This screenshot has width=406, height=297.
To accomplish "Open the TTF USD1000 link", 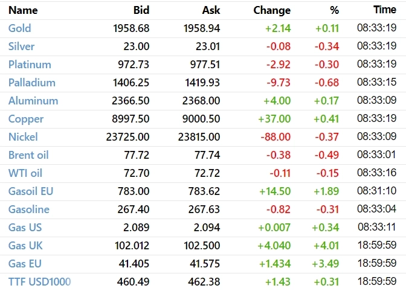I will click(x=40, y=282).
